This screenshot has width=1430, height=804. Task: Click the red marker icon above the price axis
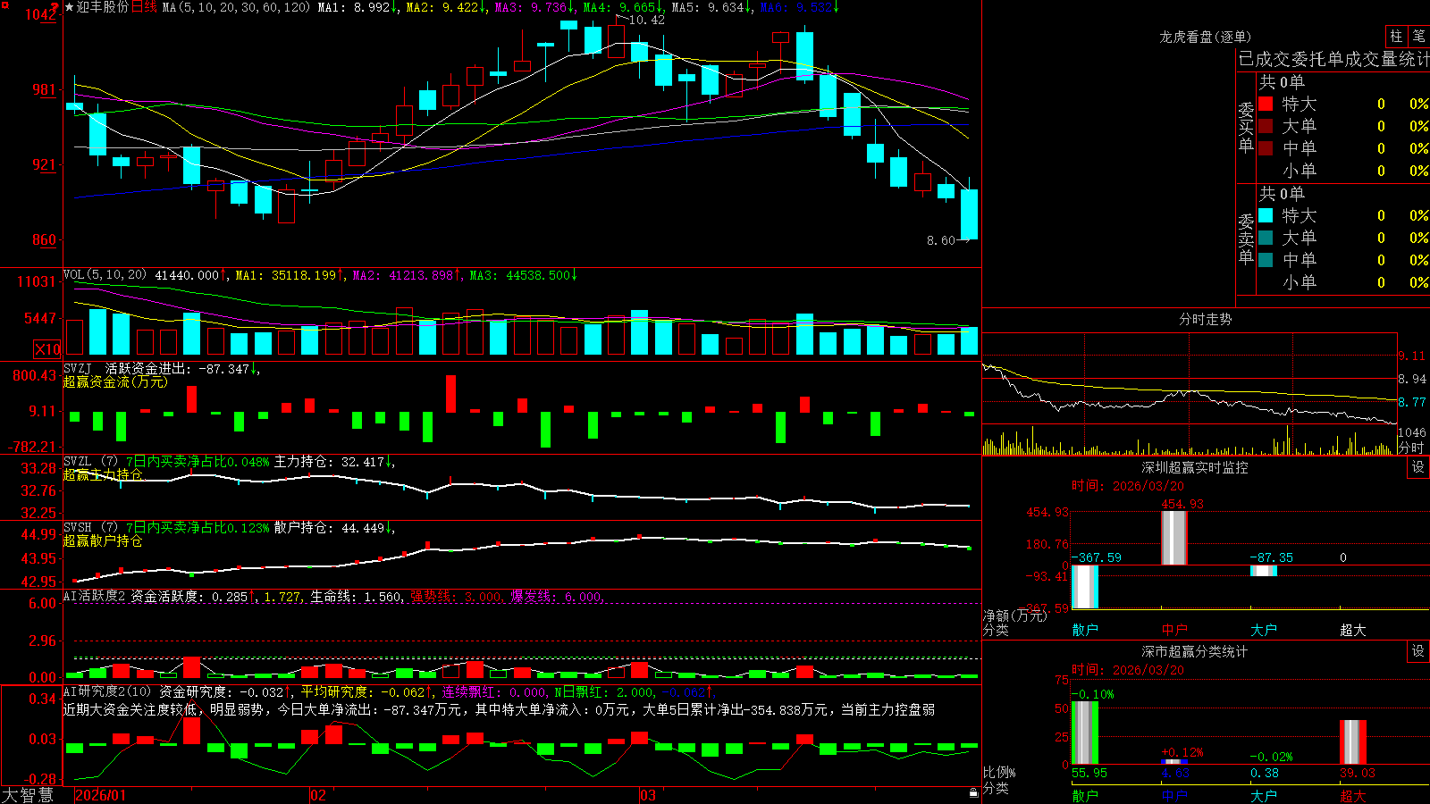click(55, 7)
